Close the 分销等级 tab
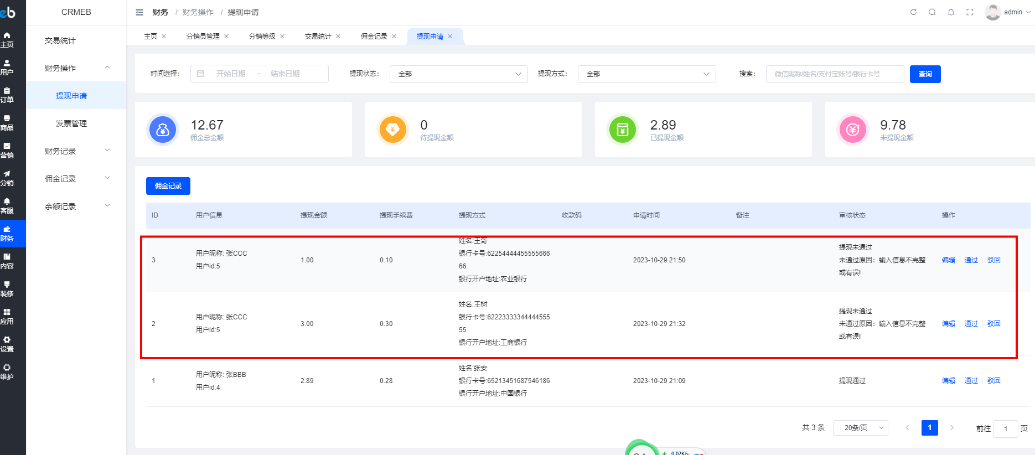The height and width of the screenshot is (455, 1035). pos(282,37)
